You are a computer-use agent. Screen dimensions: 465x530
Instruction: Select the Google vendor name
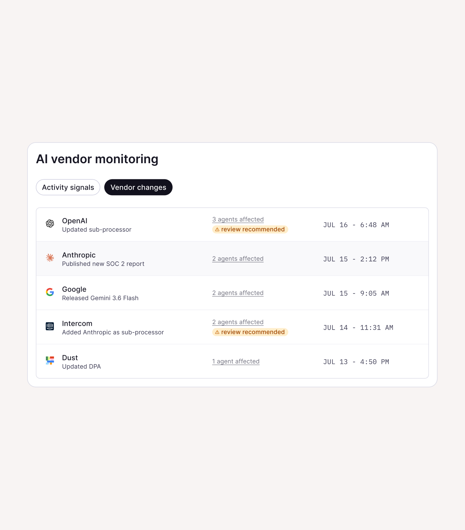74,289
